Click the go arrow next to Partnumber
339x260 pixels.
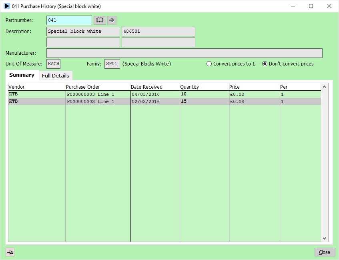(112, 20)
